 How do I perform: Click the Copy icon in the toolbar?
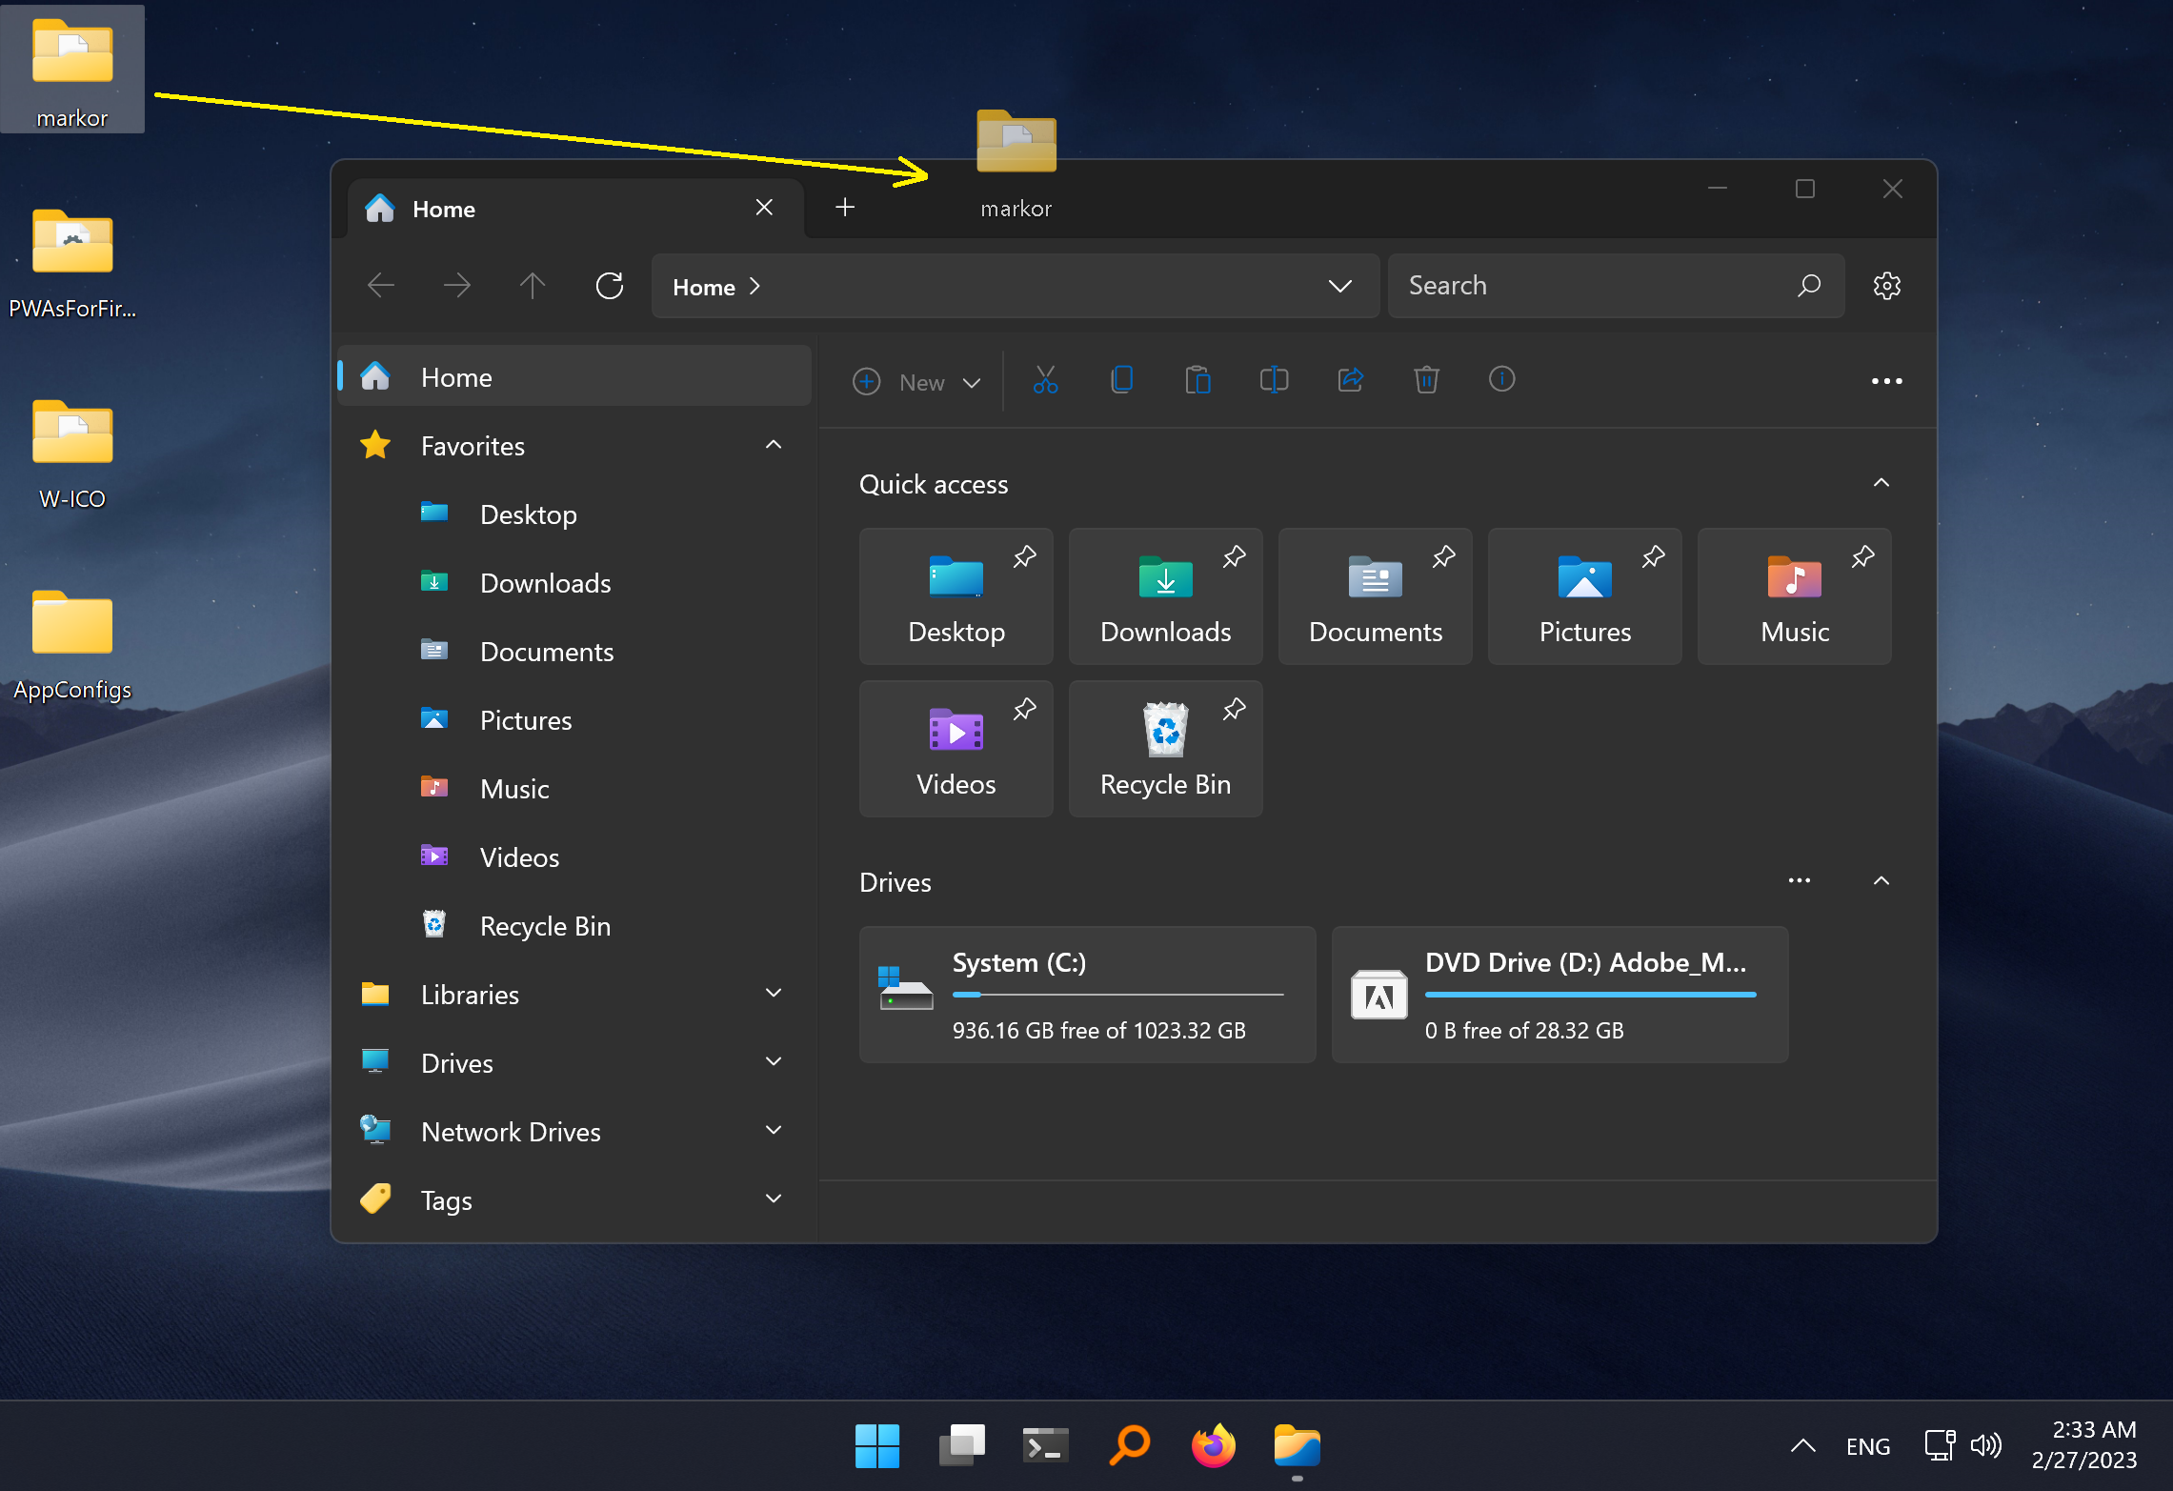click(1121, 380)
